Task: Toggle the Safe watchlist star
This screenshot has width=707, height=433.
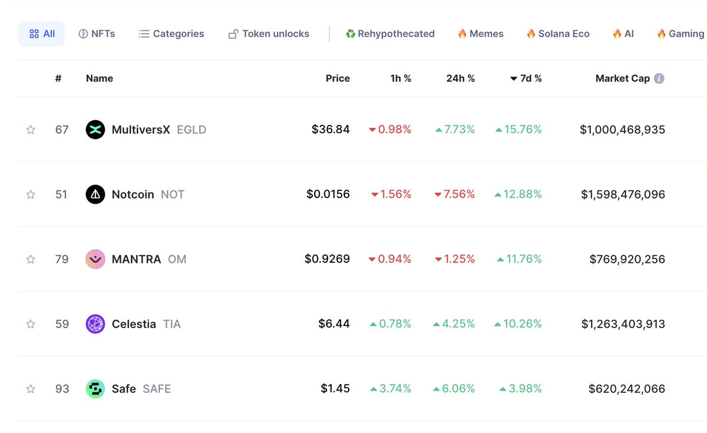Action: coord(31,389)
